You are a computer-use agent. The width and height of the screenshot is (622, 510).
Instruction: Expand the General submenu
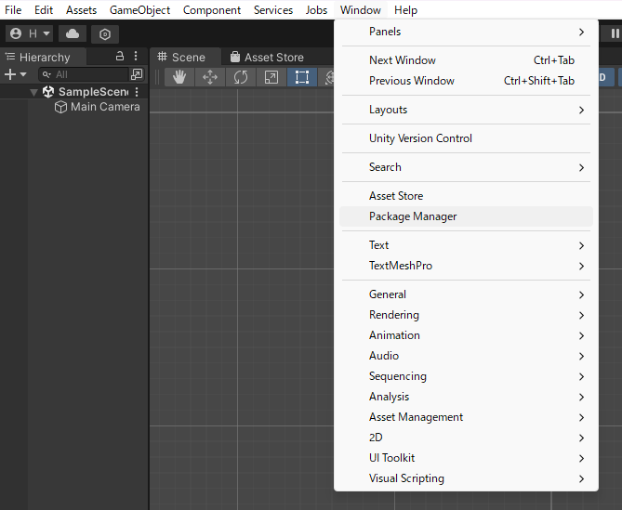[466, 294]
